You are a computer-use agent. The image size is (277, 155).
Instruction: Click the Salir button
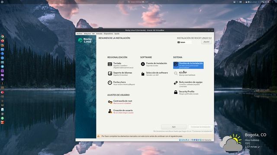point(174,127)
